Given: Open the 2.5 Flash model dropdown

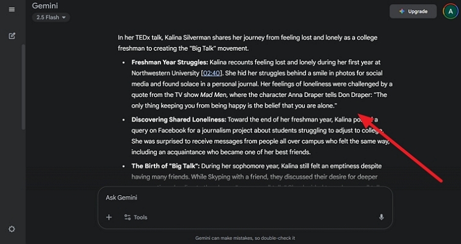Looking at the screenshot, I should click(x=51, y=17).
